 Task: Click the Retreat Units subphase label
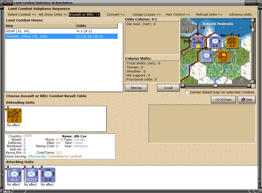point(209,15)
